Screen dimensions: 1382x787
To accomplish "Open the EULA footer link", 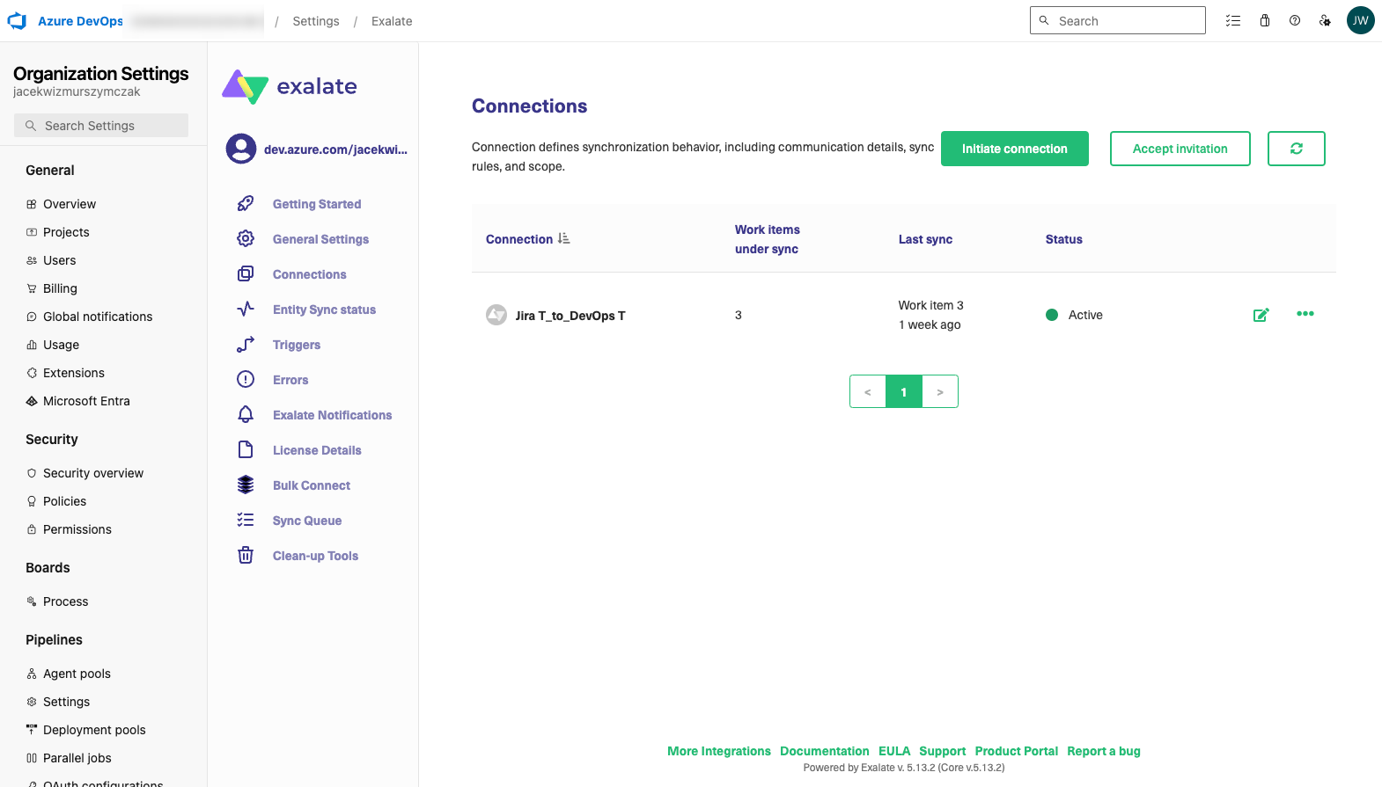I will click(x=894, y=751).
